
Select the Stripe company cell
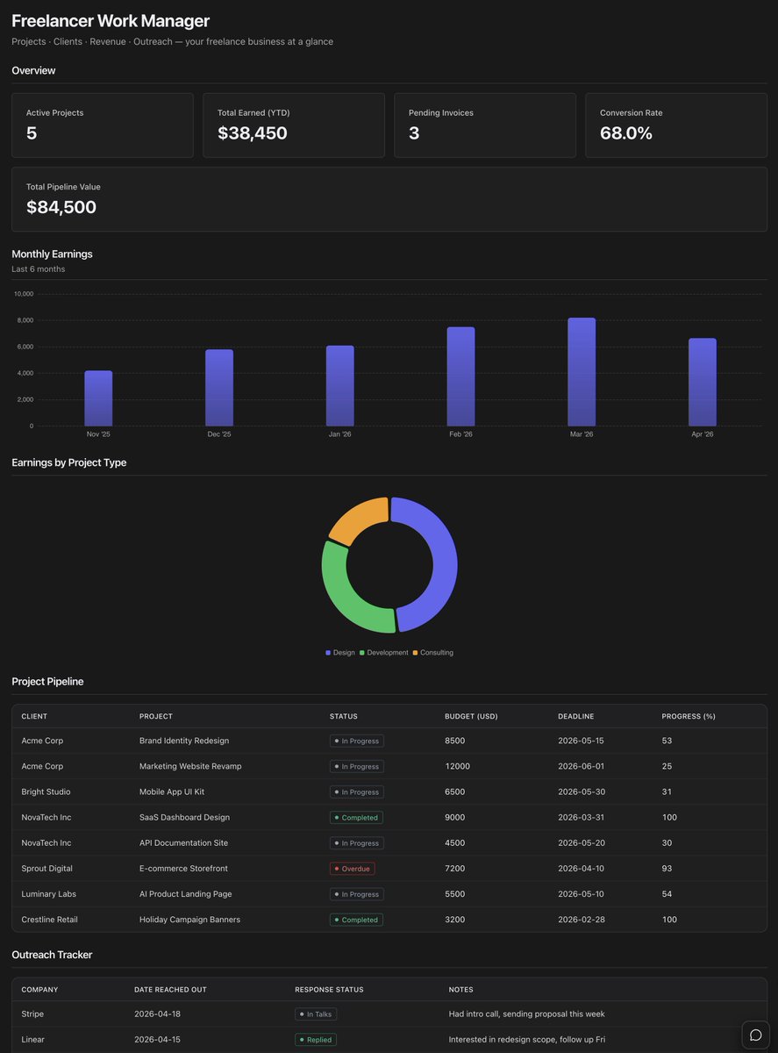pos(32,1014)
